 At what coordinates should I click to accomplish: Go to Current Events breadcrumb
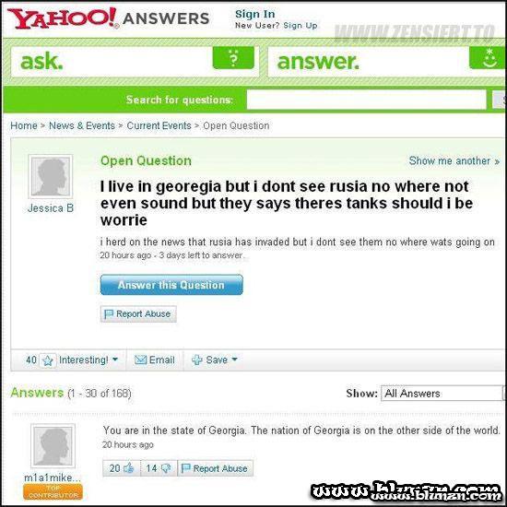[x=159, y=125]
